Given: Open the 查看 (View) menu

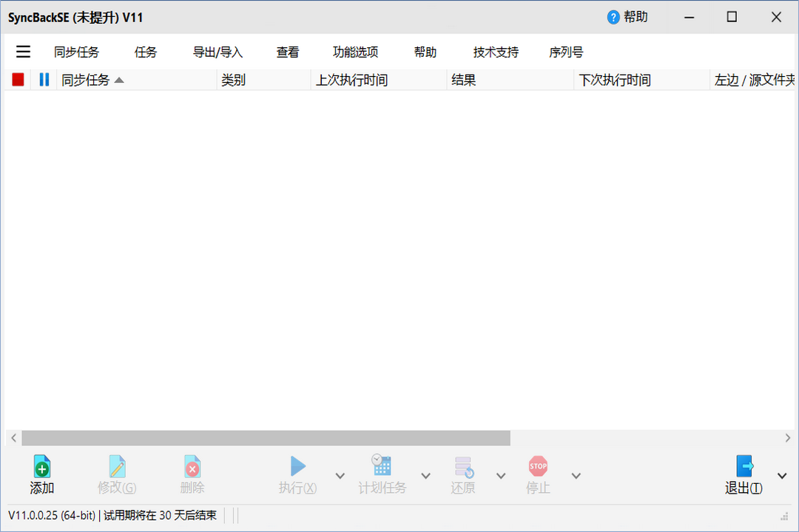Looking at the screenshot, I should (287, 52).
